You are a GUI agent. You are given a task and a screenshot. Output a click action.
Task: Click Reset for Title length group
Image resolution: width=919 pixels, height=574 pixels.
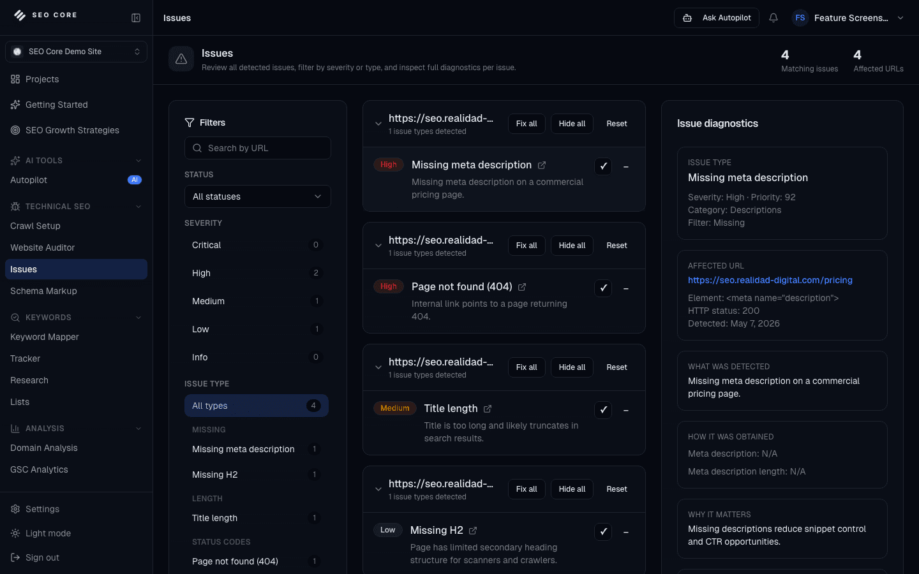coord(616,367)
